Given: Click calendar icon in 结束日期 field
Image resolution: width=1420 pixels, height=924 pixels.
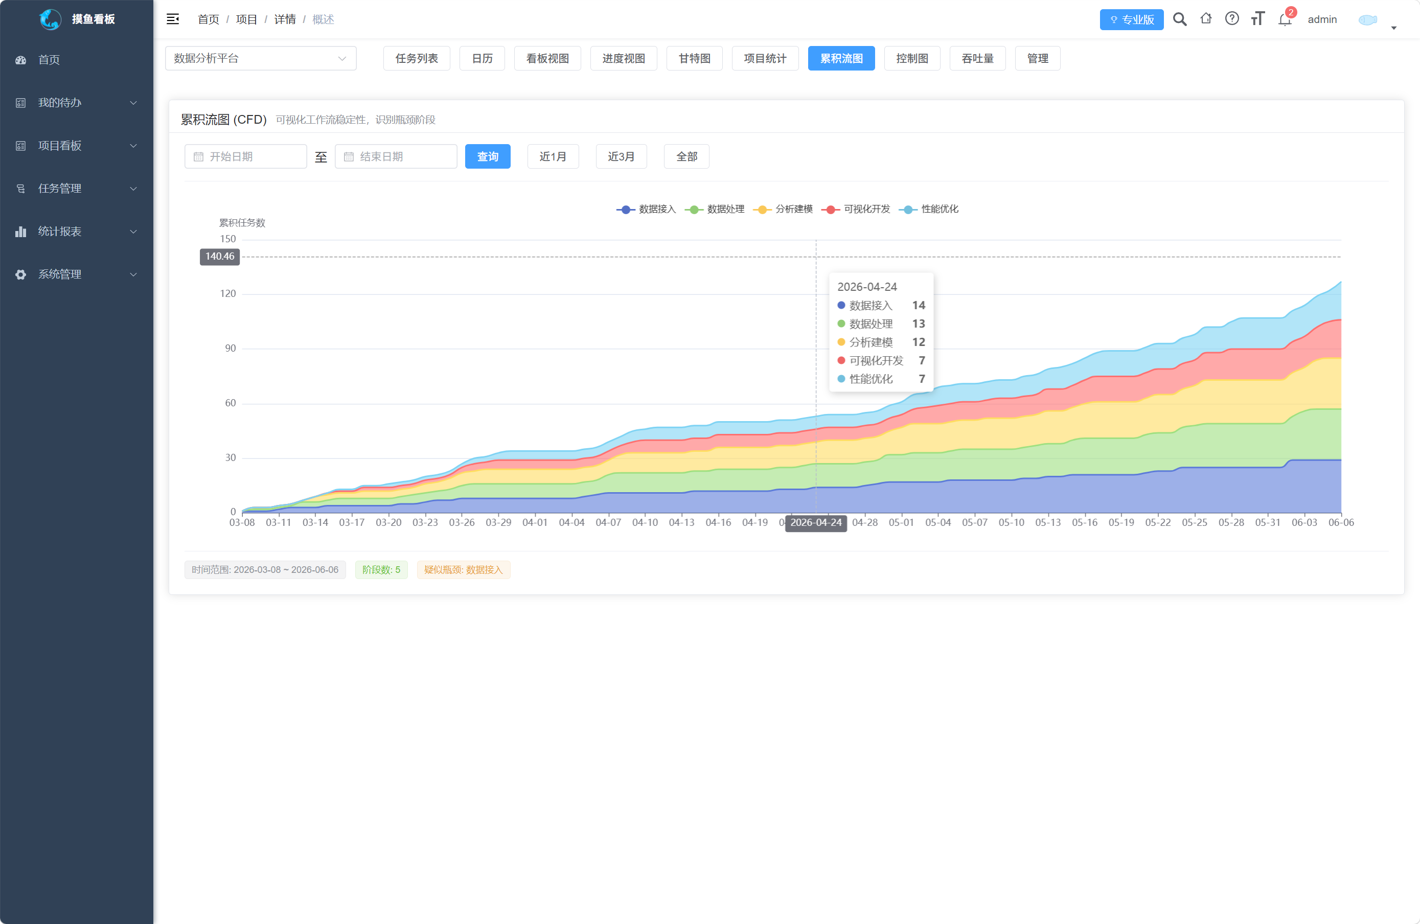Looking at the screenshot, I should (x=349, y=156).
